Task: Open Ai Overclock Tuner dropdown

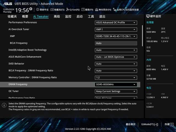Action: coord(116,29)
